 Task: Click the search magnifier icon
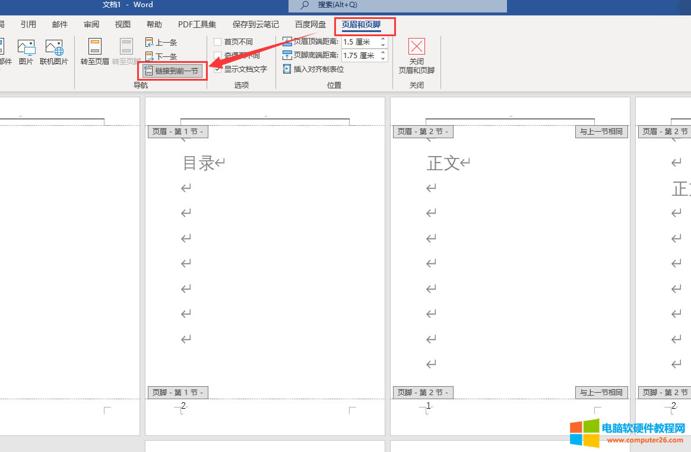tap(305, 5)
